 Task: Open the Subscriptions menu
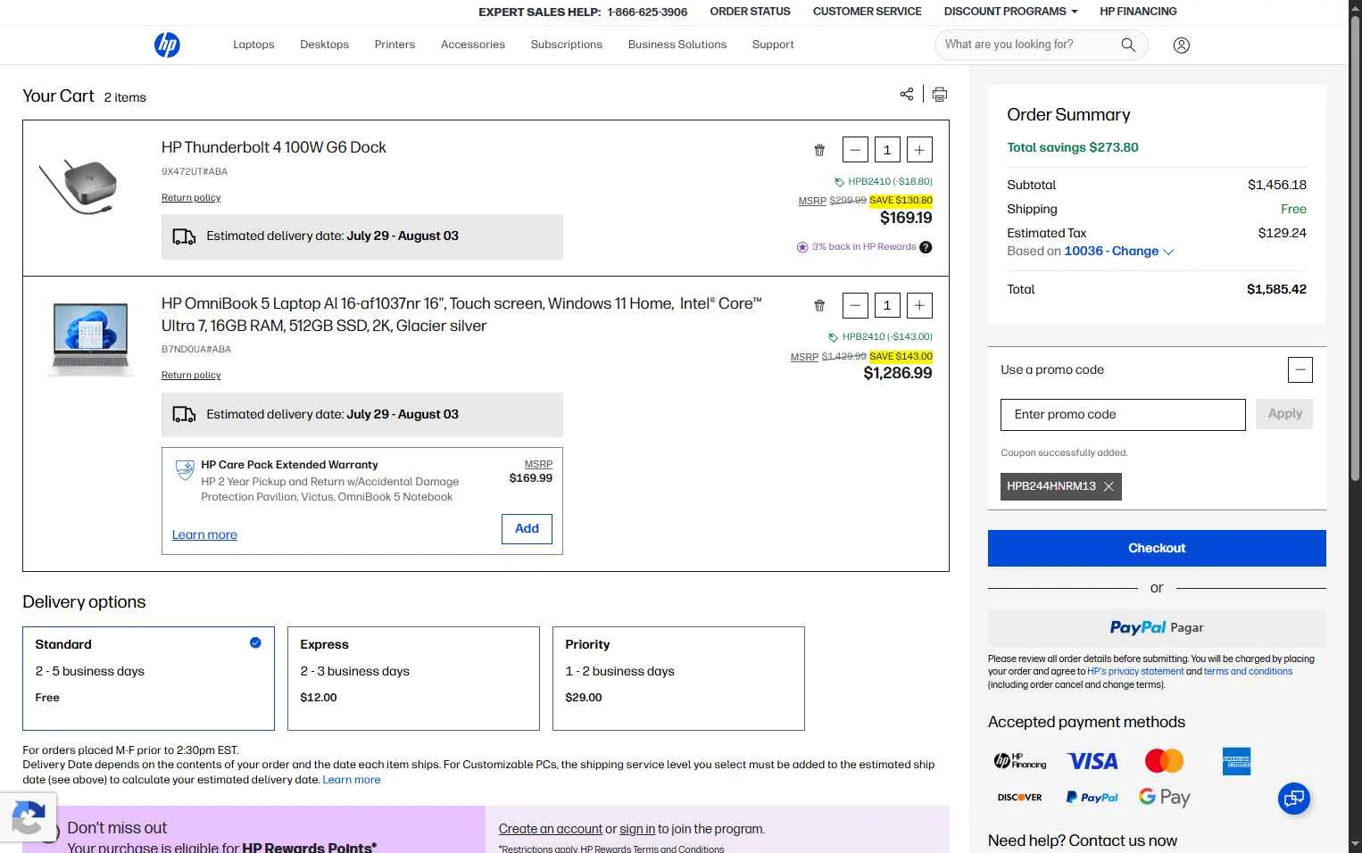[566, 45]
